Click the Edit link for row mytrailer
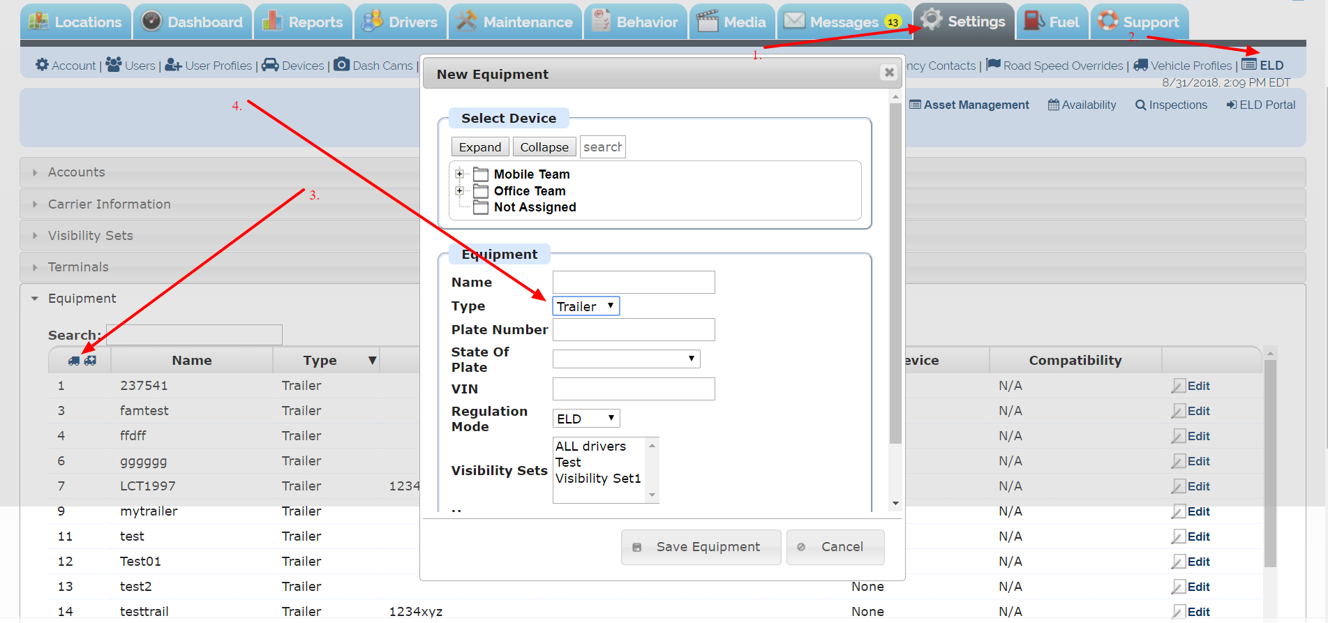 1198,511
